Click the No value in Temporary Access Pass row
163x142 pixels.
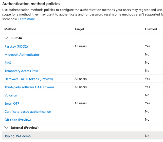pos(147,70)
